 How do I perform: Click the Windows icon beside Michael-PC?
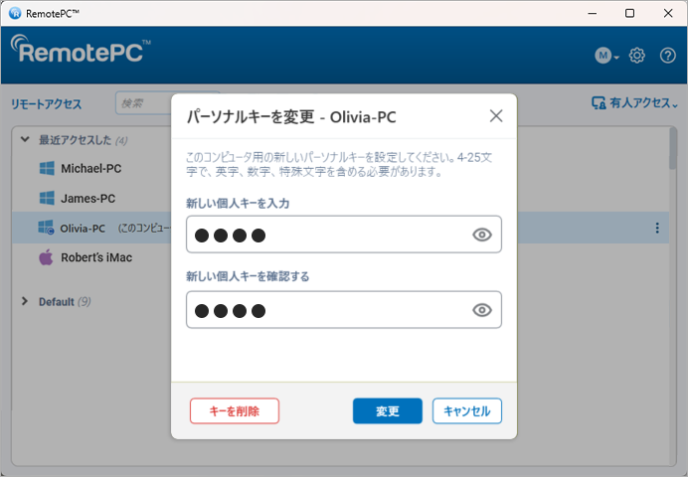(x=47, y=168)
